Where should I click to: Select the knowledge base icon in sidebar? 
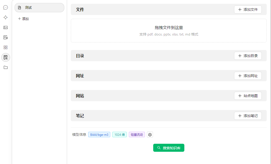(x=5, y=57)
